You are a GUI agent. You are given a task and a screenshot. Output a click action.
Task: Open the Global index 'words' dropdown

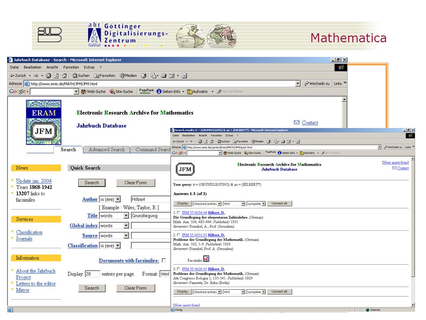pos(126,226)
